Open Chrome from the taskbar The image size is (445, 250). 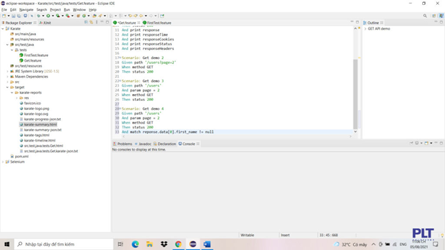178,244
